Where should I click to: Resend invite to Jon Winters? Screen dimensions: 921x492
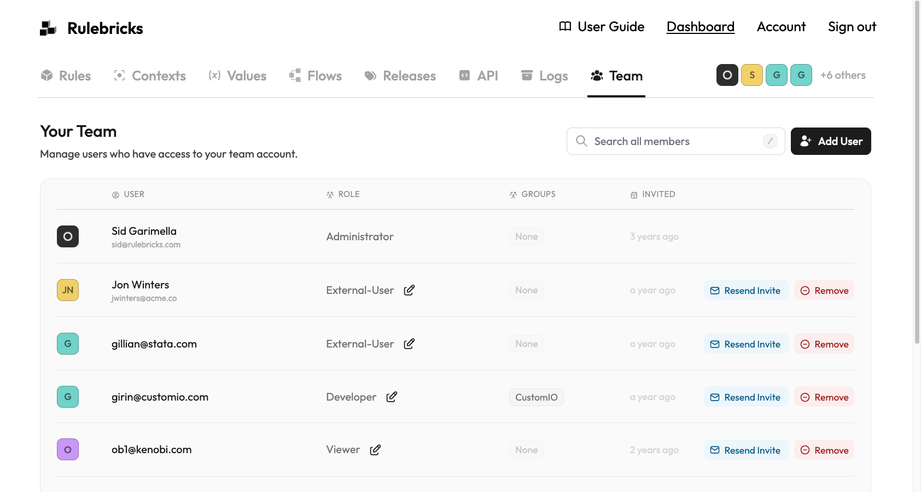(x=745, y=290)
